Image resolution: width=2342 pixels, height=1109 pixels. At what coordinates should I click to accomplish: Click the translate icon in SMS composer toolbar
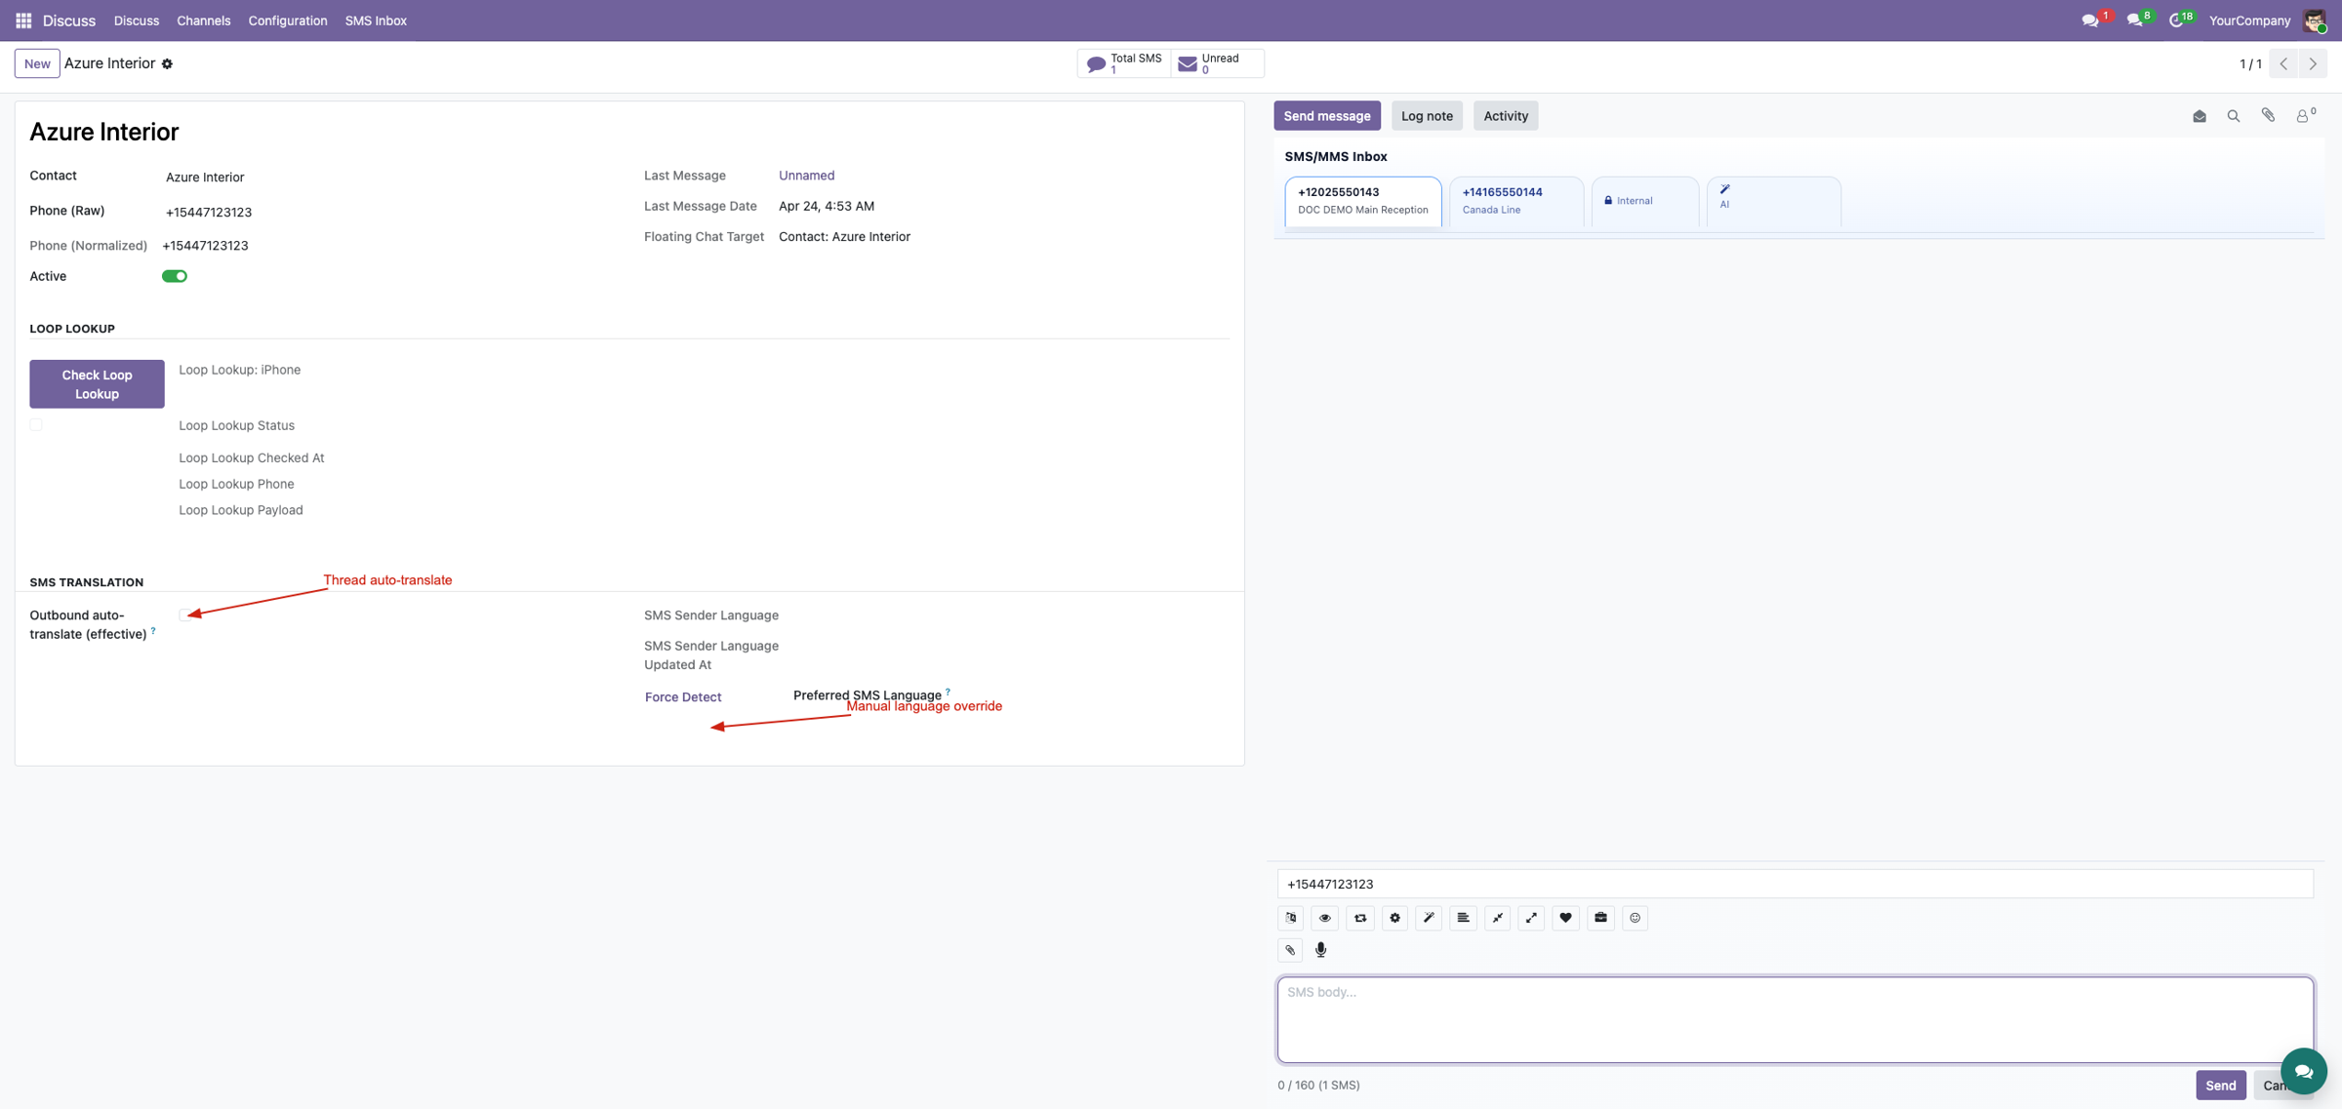(x=1291, y=918)
